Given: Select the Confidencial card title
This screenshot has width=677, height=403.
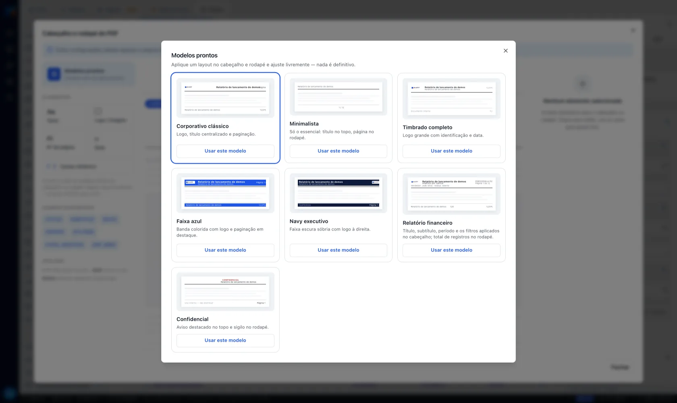Looking at the screenshot, I should coord(193,319).
